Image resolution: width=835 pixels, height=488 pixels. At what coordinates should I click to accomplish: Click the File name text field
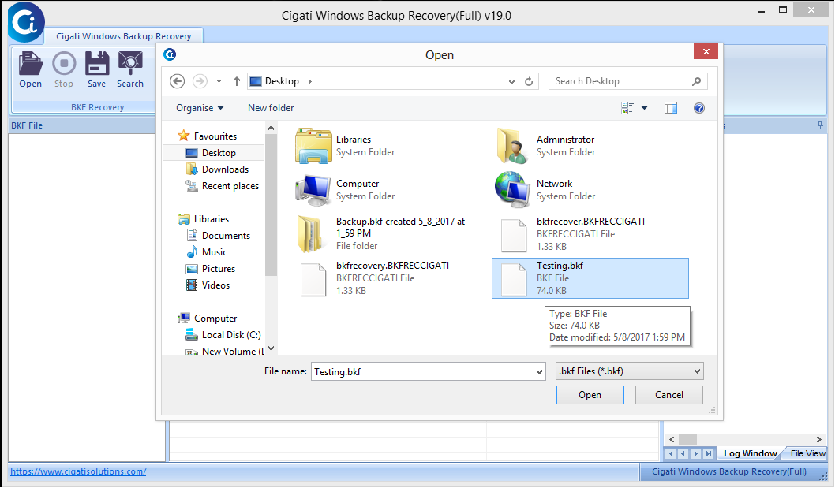428,371
